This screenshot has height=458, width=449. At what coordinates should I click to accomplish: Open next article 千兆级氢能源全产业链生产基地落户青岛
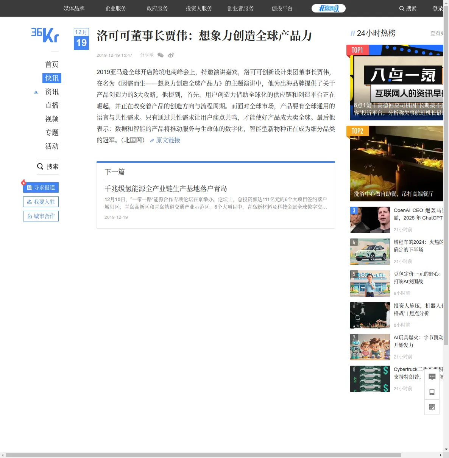tap(166, 188)
